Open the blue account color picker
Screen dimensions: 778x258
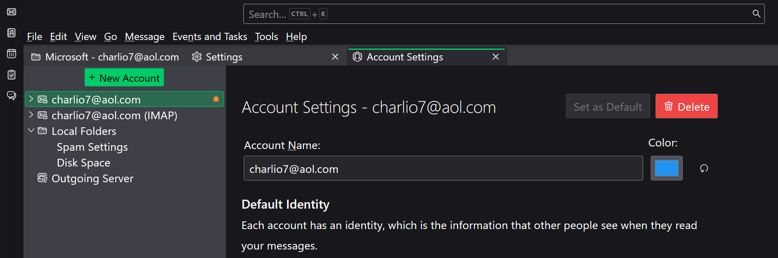(x=667, y=168)
